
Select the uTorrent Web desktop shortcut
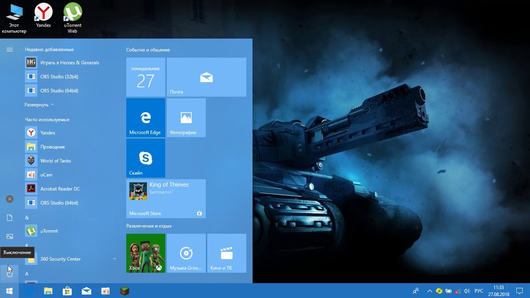(72, 19)
